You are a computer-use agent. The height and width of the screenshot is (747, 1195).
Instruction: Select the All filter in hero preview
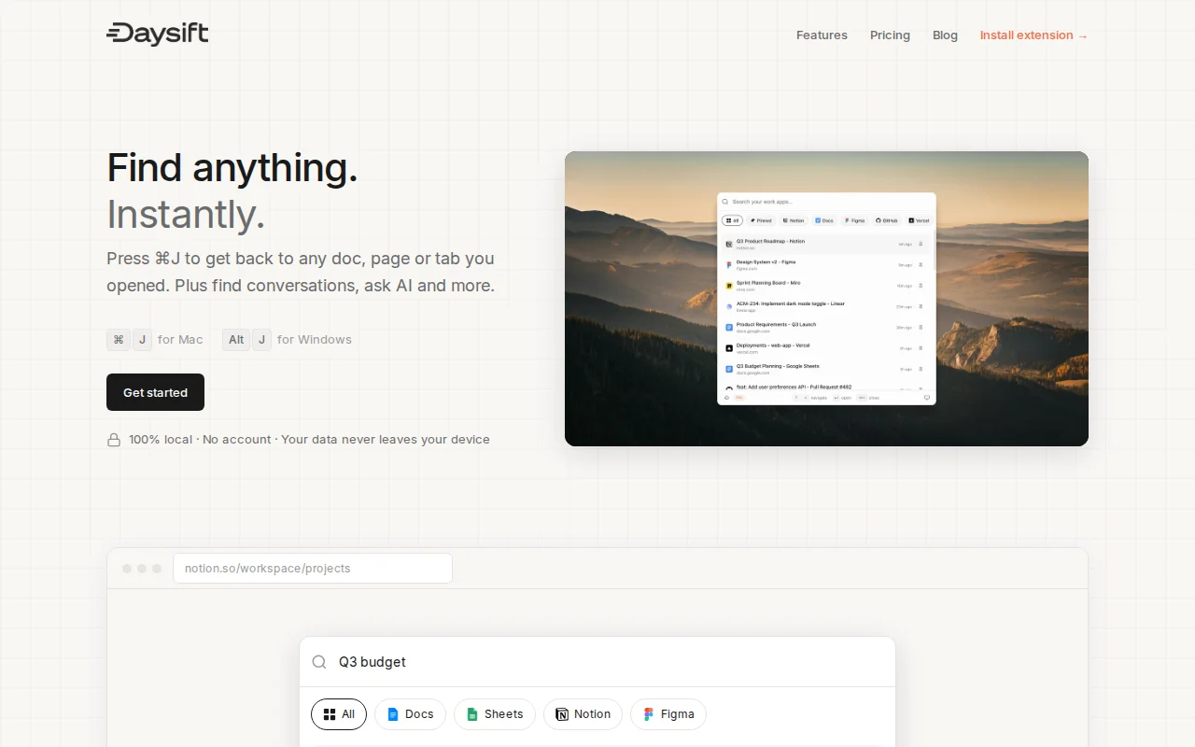732,220
